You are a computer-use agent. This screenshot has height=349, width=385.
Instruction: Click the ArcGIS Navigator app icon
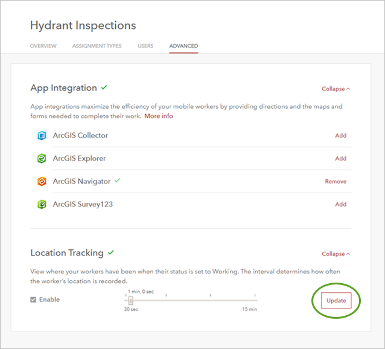[42, 182]
